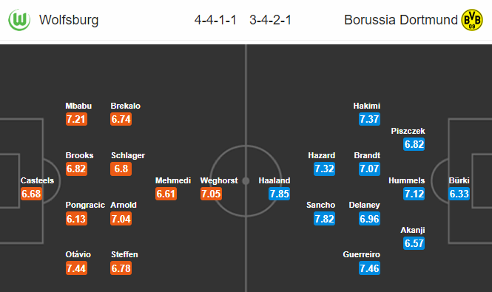Viewport: 492px width, 292px height.
Task: Click the Pongracic player name
Action: pos(85,205)
